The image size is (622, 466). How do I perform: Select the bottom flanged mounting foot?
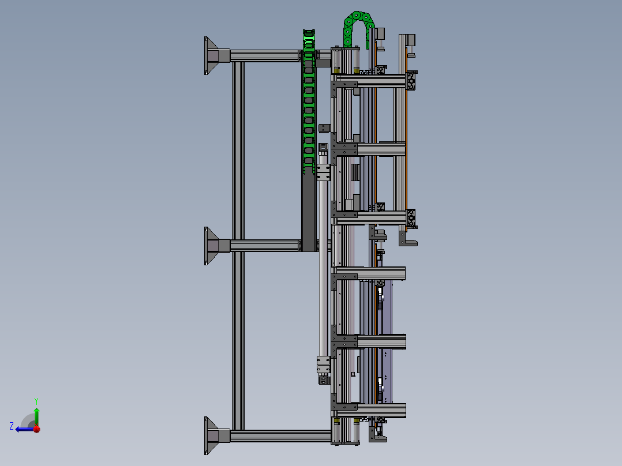point(216,436)
